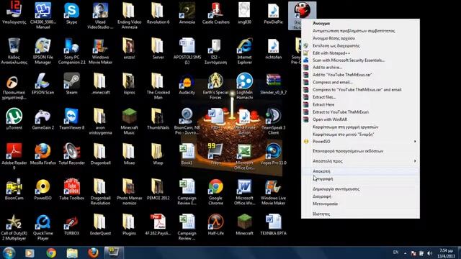Click the EN language indicator
The width and height of the screenshot is (461, 259).
395,253
